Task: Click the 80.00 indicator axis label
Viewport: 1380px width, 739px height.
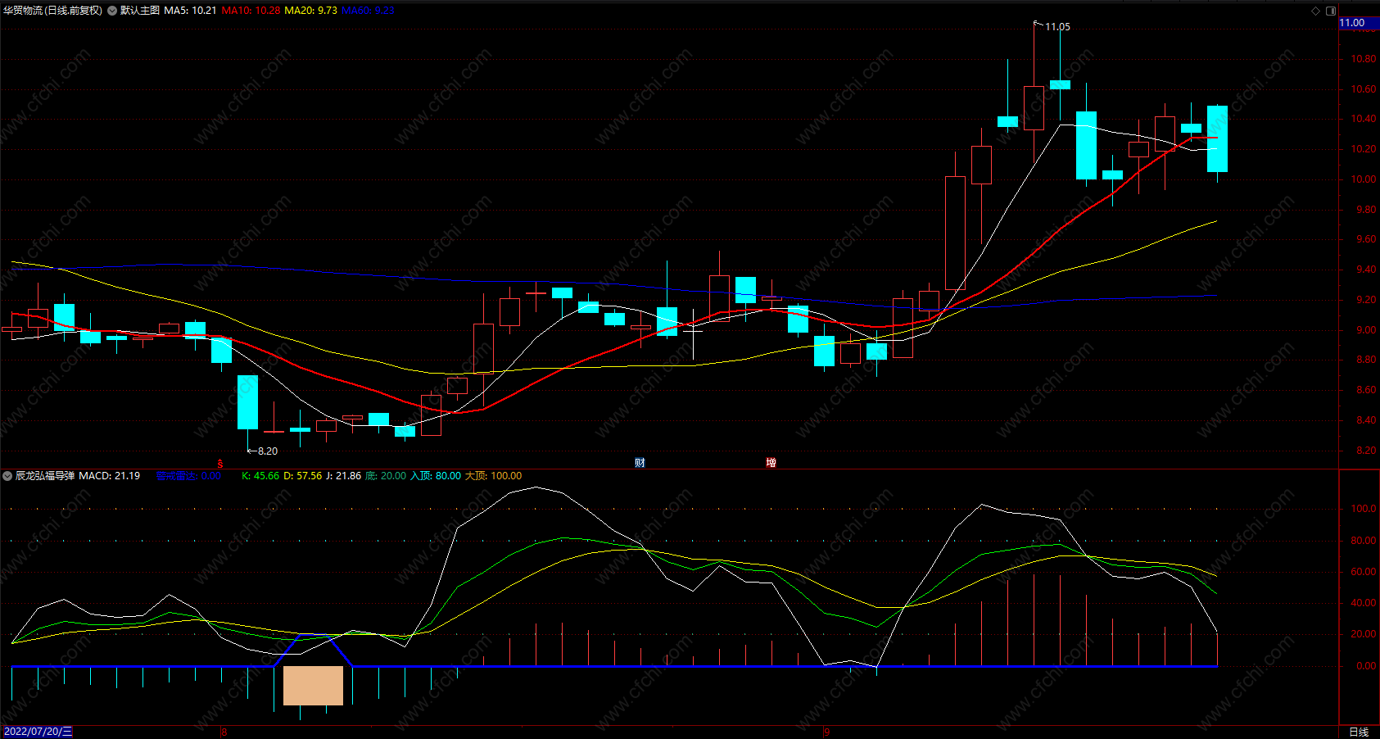Action: (1364, 541)
